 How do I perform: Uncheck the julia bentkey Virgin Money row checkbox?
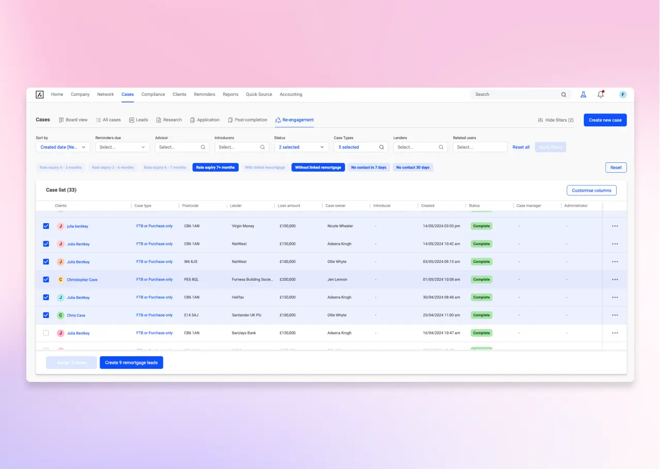[x=46, y=226]
